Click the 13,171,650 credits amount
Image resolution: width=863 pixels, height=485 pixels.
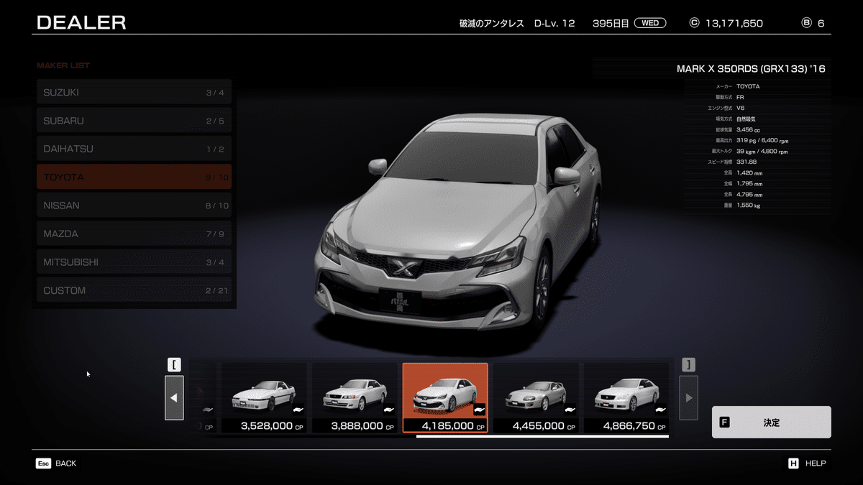click(734, 23)
